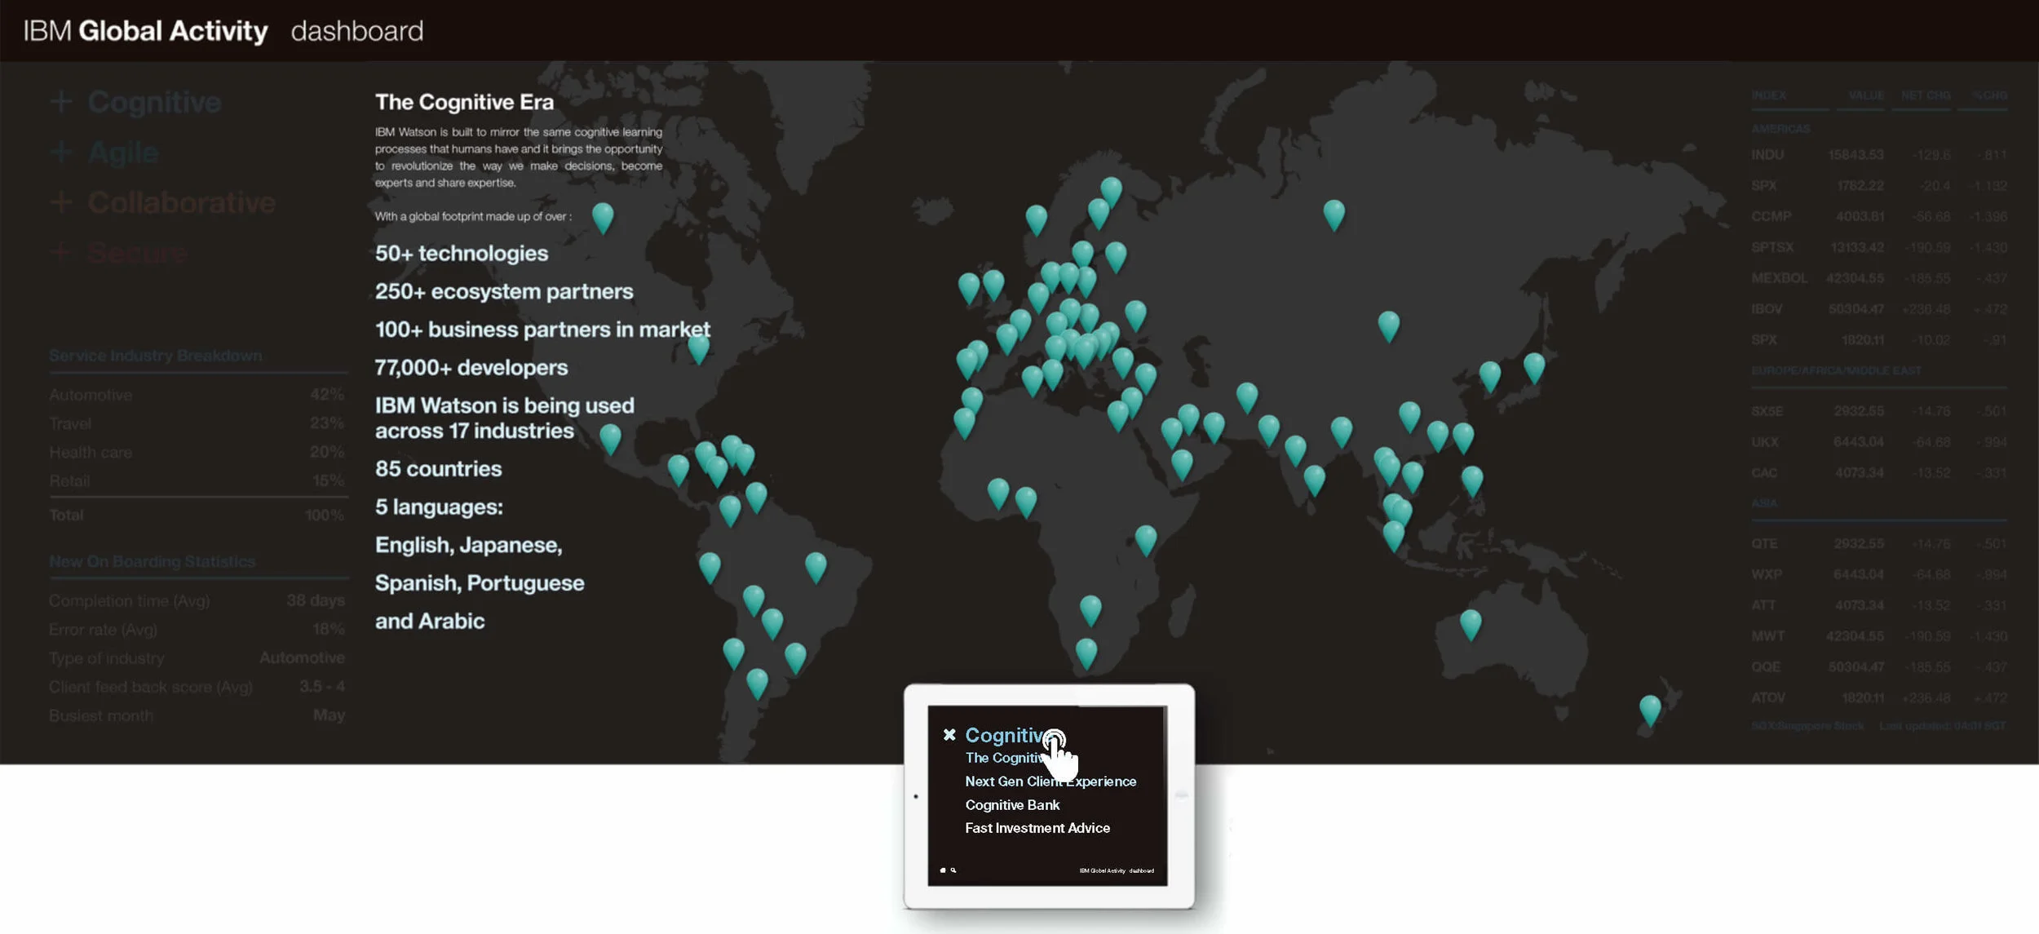Click the home icon on the tablet
2039x934 pixels.
[943, 870]
